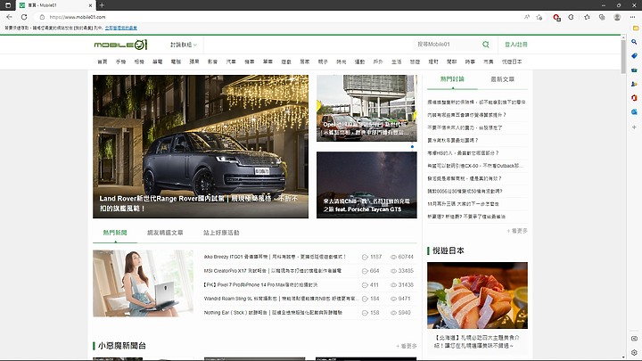
Task: Open the Edge sidebar Shopping tag icon
Action: [634, 55]
